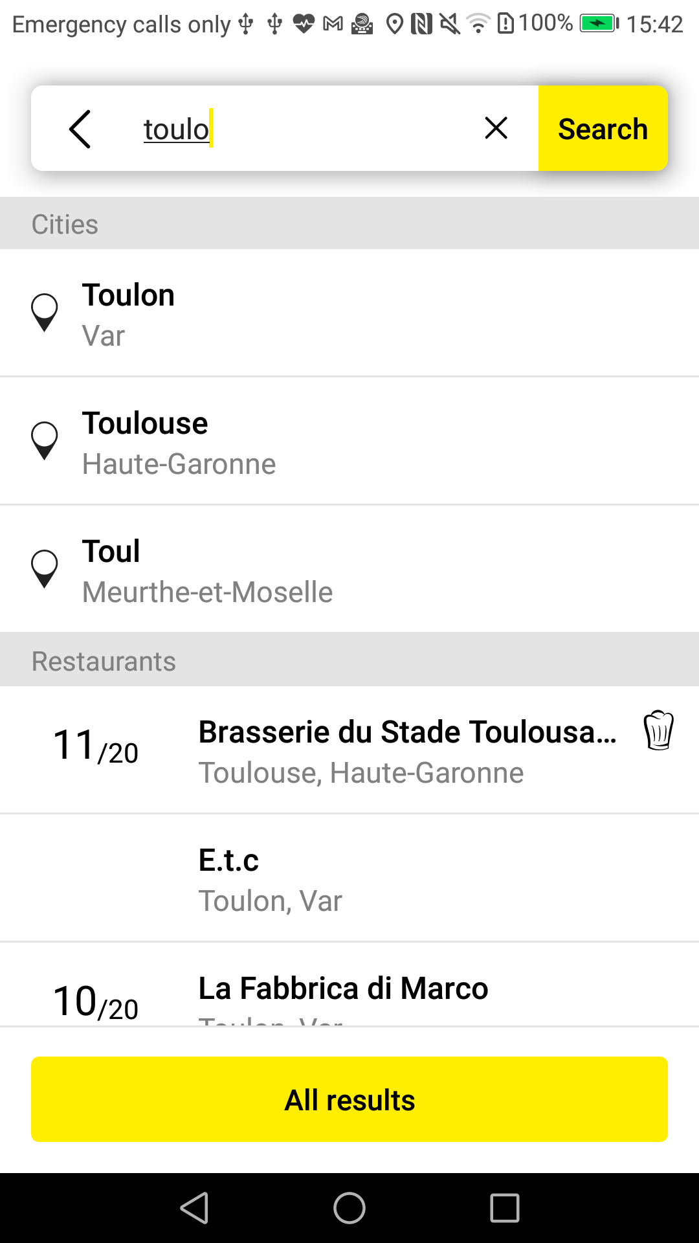Tap the chef hat icon on Brasserie result
Image resolution: width=699 pixels, height=1243 pixels.
(659, 730)
